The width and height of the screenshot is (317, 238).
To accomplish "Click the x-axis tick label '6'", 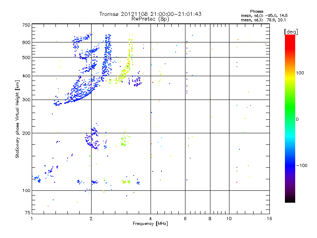I will coord(185,219).
